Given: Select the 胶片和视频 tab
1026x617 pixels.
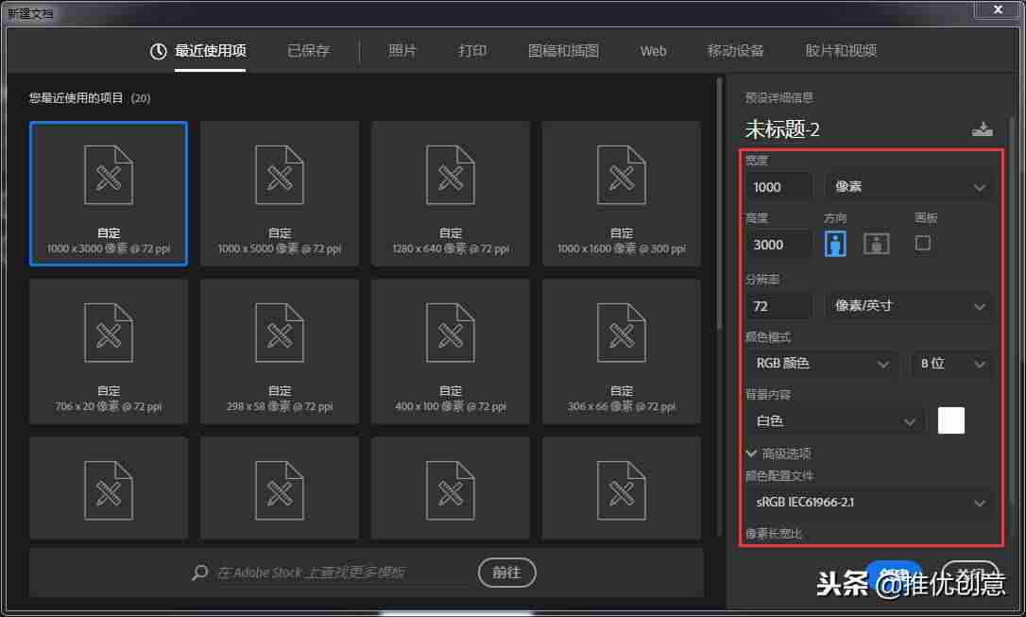Looking at the screenshot, I should coord(841,51).
